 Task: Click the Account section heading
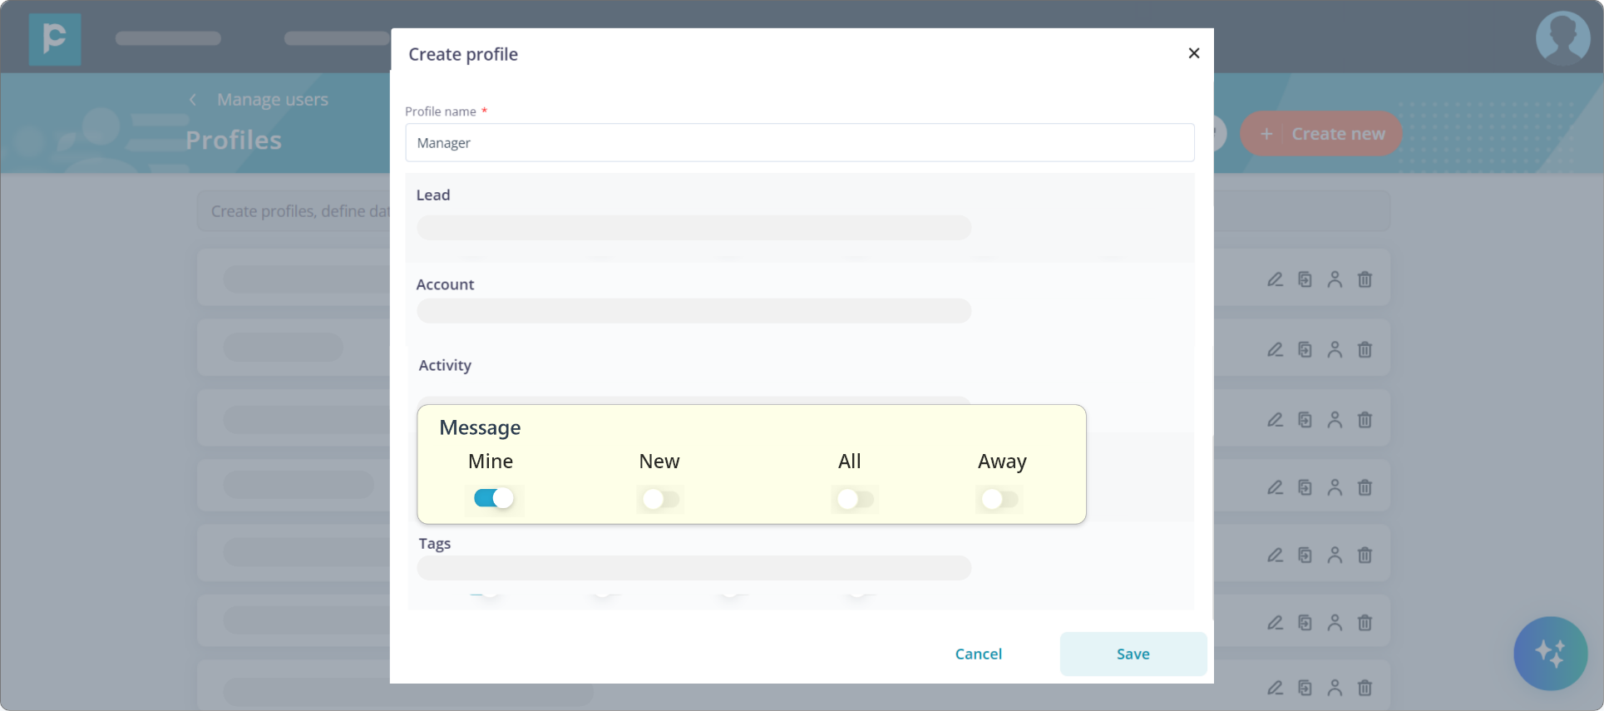pyautogui.click(x=445, y=284)
